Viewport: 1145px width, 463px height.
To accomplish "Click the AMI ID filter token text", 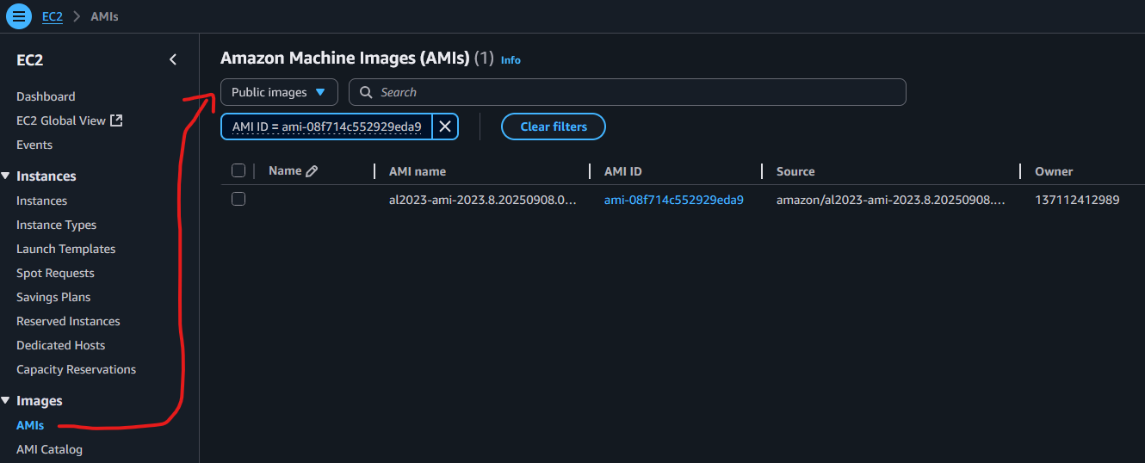I will point(326,127).
